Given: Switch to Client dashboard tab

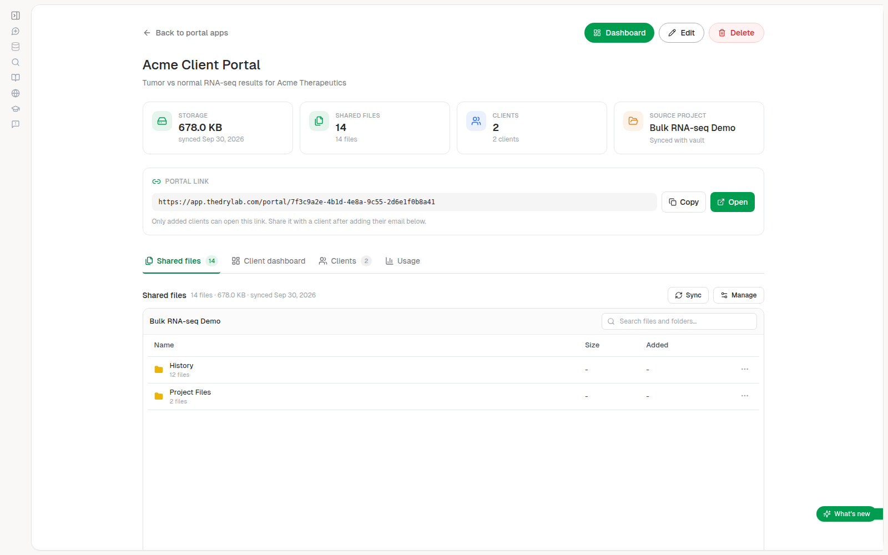Looking at the screenshot, I should tap(269, 261).
